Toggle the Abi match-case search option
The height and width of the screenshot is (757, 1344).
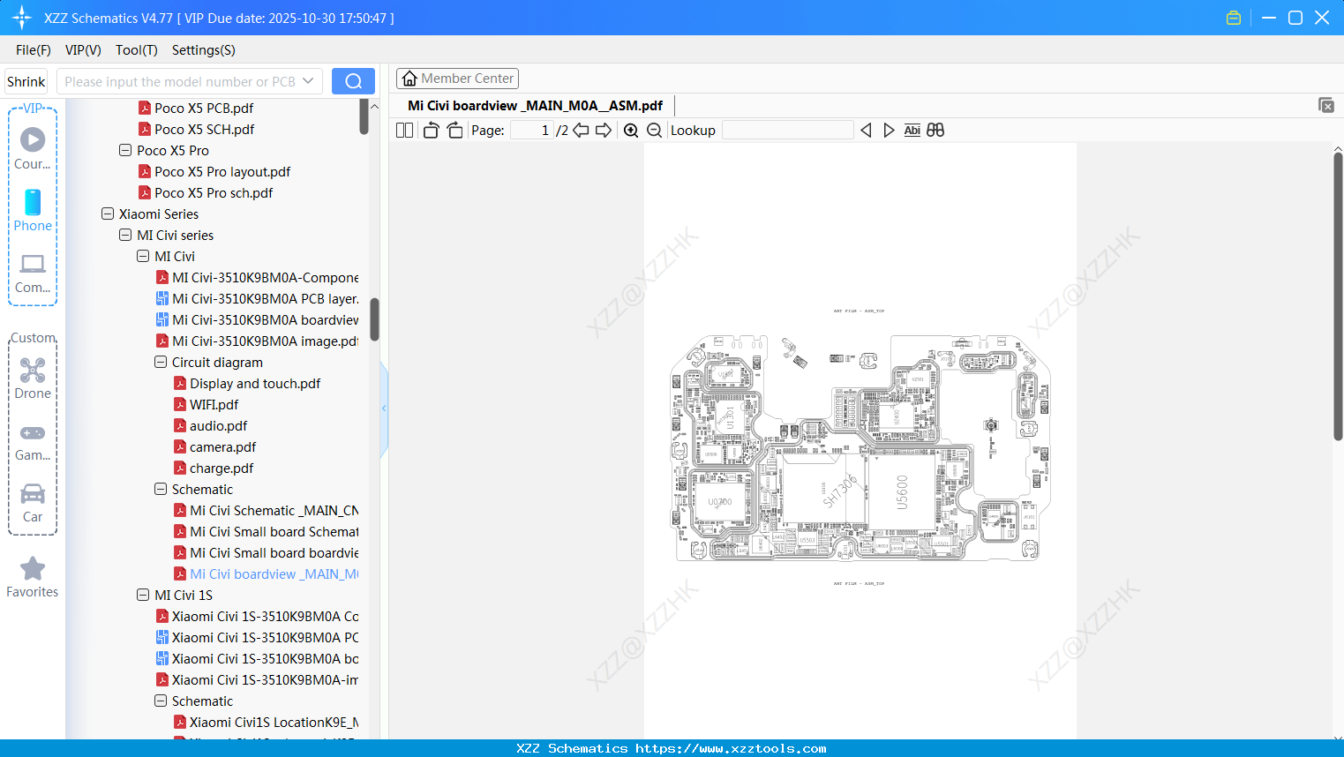click(912, 130)
